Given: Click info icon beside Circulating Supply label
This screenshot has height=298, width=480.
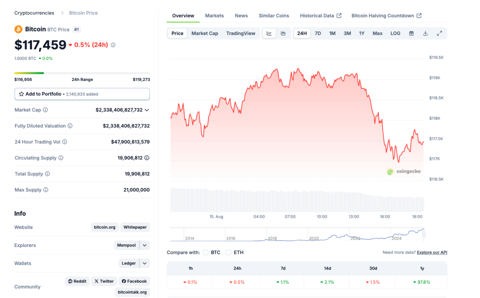Looking at the screenshot, I should click(61, 158).
